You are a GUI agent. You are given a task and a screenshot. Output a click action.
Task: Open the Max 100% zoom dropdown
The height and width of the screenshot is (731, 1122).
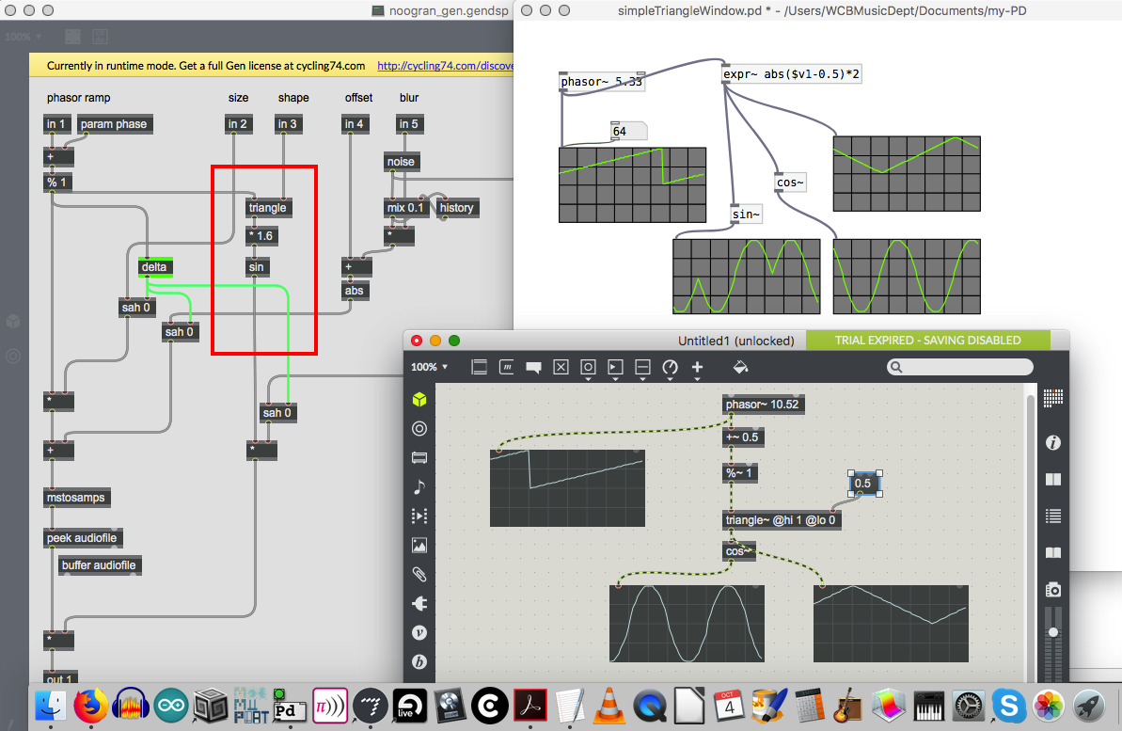click(429, 367)
